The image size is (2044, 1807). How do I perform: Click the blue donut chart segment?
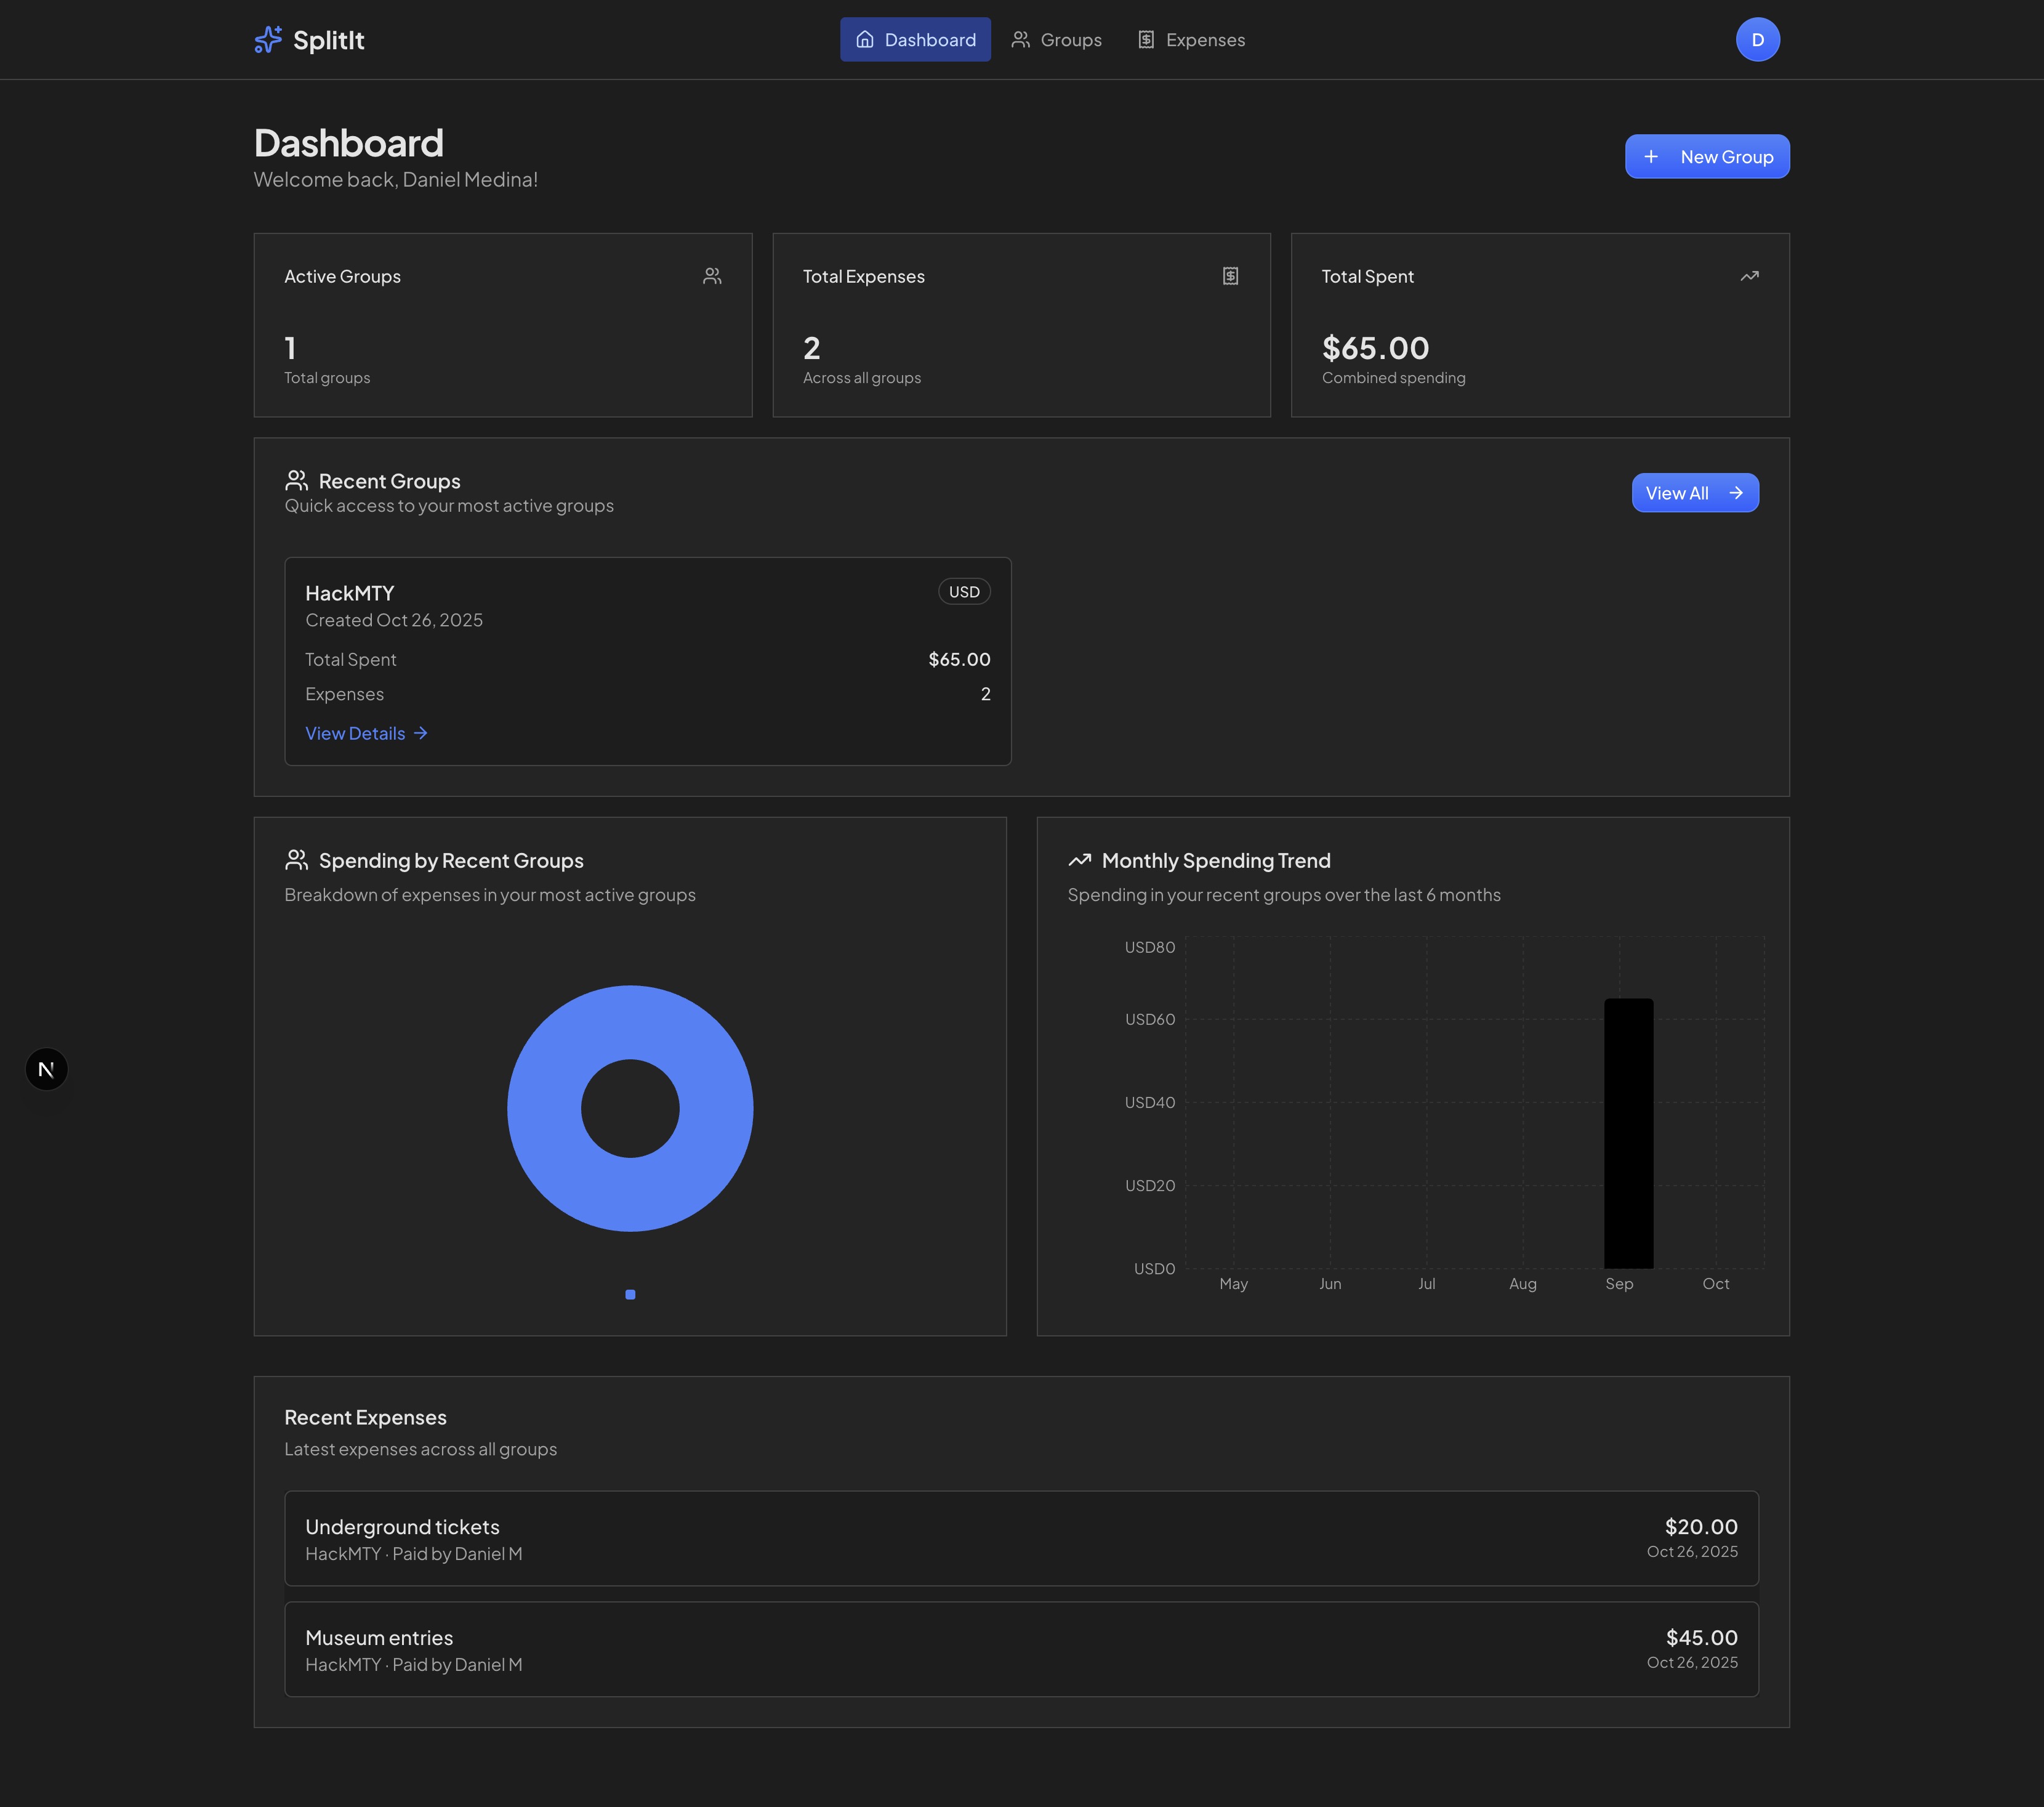click(x=630, y=1022)
